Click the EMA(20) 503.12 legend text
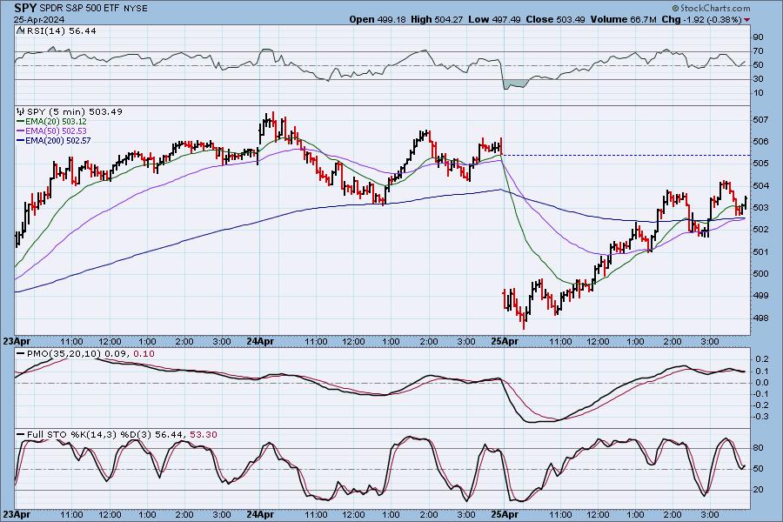The height and width of the screenshot is (522, 783). pyautogui.click(x=56, y=122)
